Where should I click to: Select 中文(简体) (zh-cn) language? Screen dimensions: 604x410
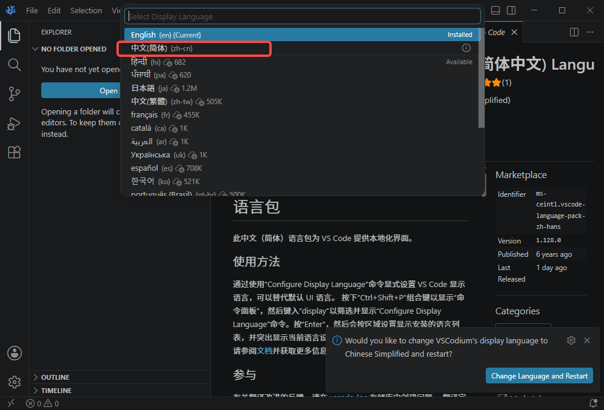coord(301,48)
